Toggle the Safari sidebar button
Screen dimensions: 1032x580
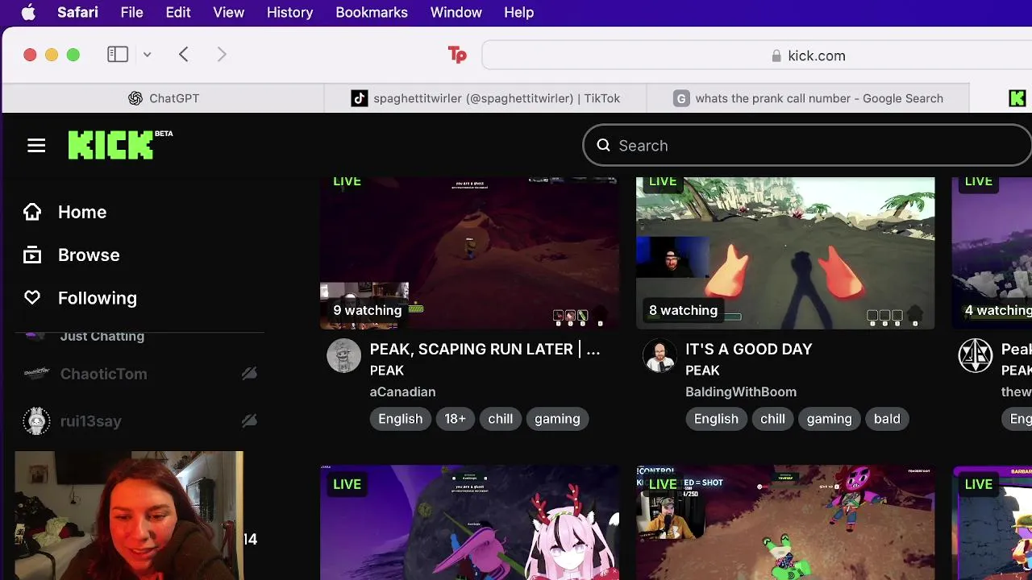click(x=118, y=54)
